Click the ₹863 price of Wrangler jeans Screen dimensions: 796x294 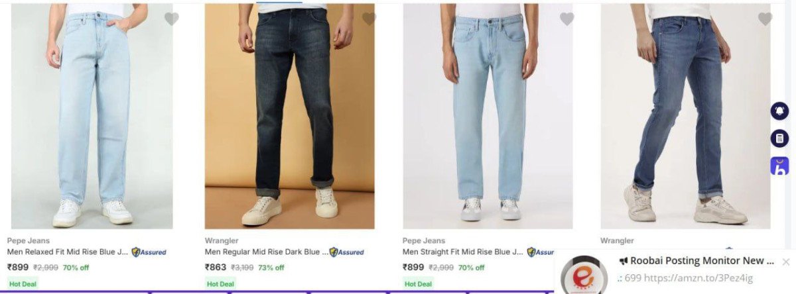216,268
